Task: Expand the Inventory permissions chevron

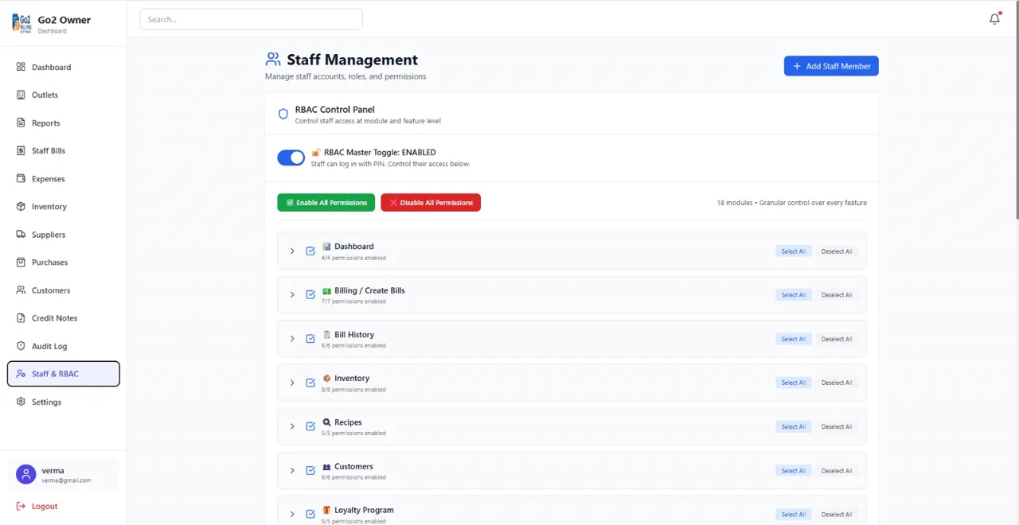Action: [292, 383]
